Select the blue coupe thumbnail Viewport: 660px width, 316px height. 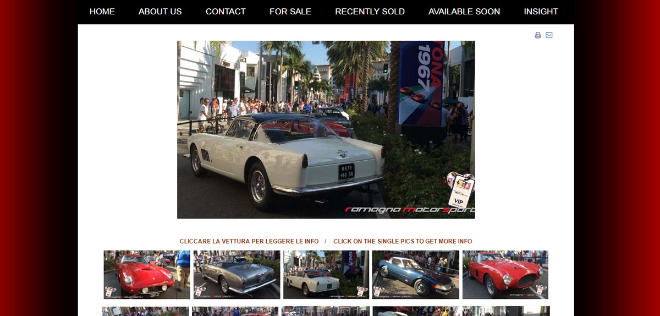[415, 275]
